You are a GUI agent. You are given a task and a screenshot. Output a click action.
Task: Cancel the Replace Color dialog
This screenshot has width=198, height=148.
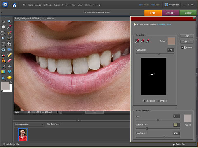187,42
